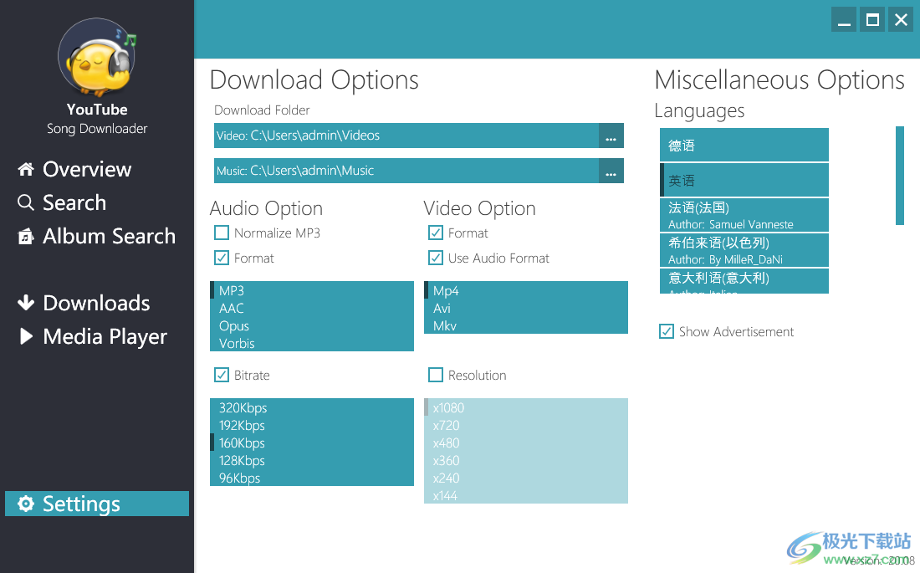Choose 法语(法国) by Samuel Vanneste

click(x=743, y=215)
